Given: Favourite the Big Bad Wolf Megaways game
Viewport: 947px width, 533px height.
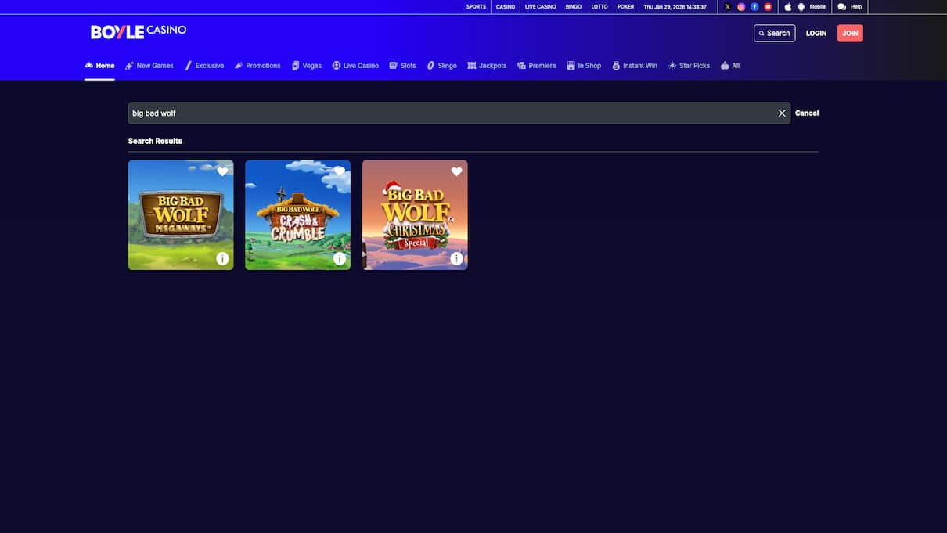Looking at the screenshot, I should pyautogui.click(x=221, y=171).
